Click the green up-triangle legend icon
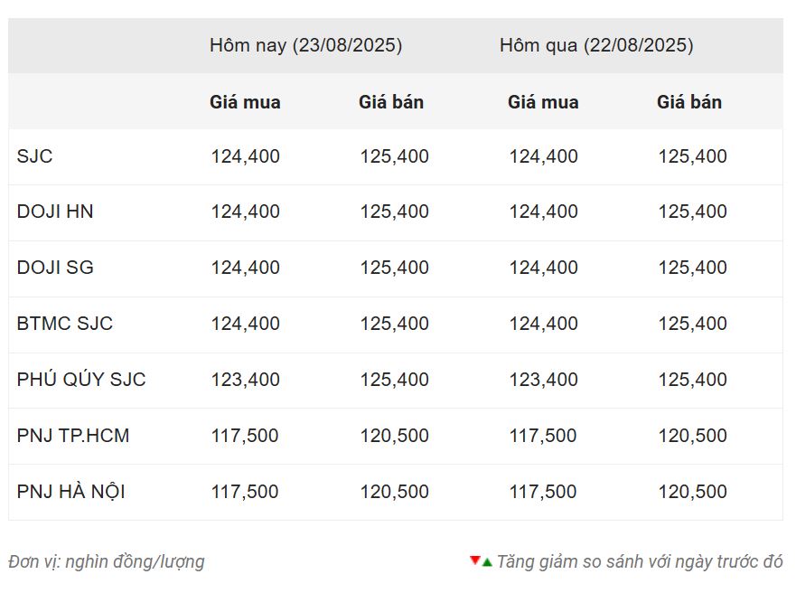The width and height of the screenshot is (796, 593). tap(487, 562)
